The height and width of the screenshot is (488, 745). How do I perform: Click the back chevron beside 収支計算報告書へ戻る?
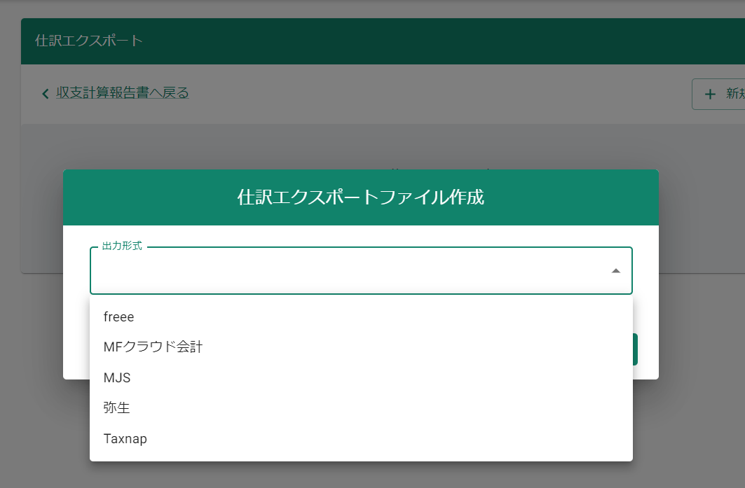[x=46, y=94]
